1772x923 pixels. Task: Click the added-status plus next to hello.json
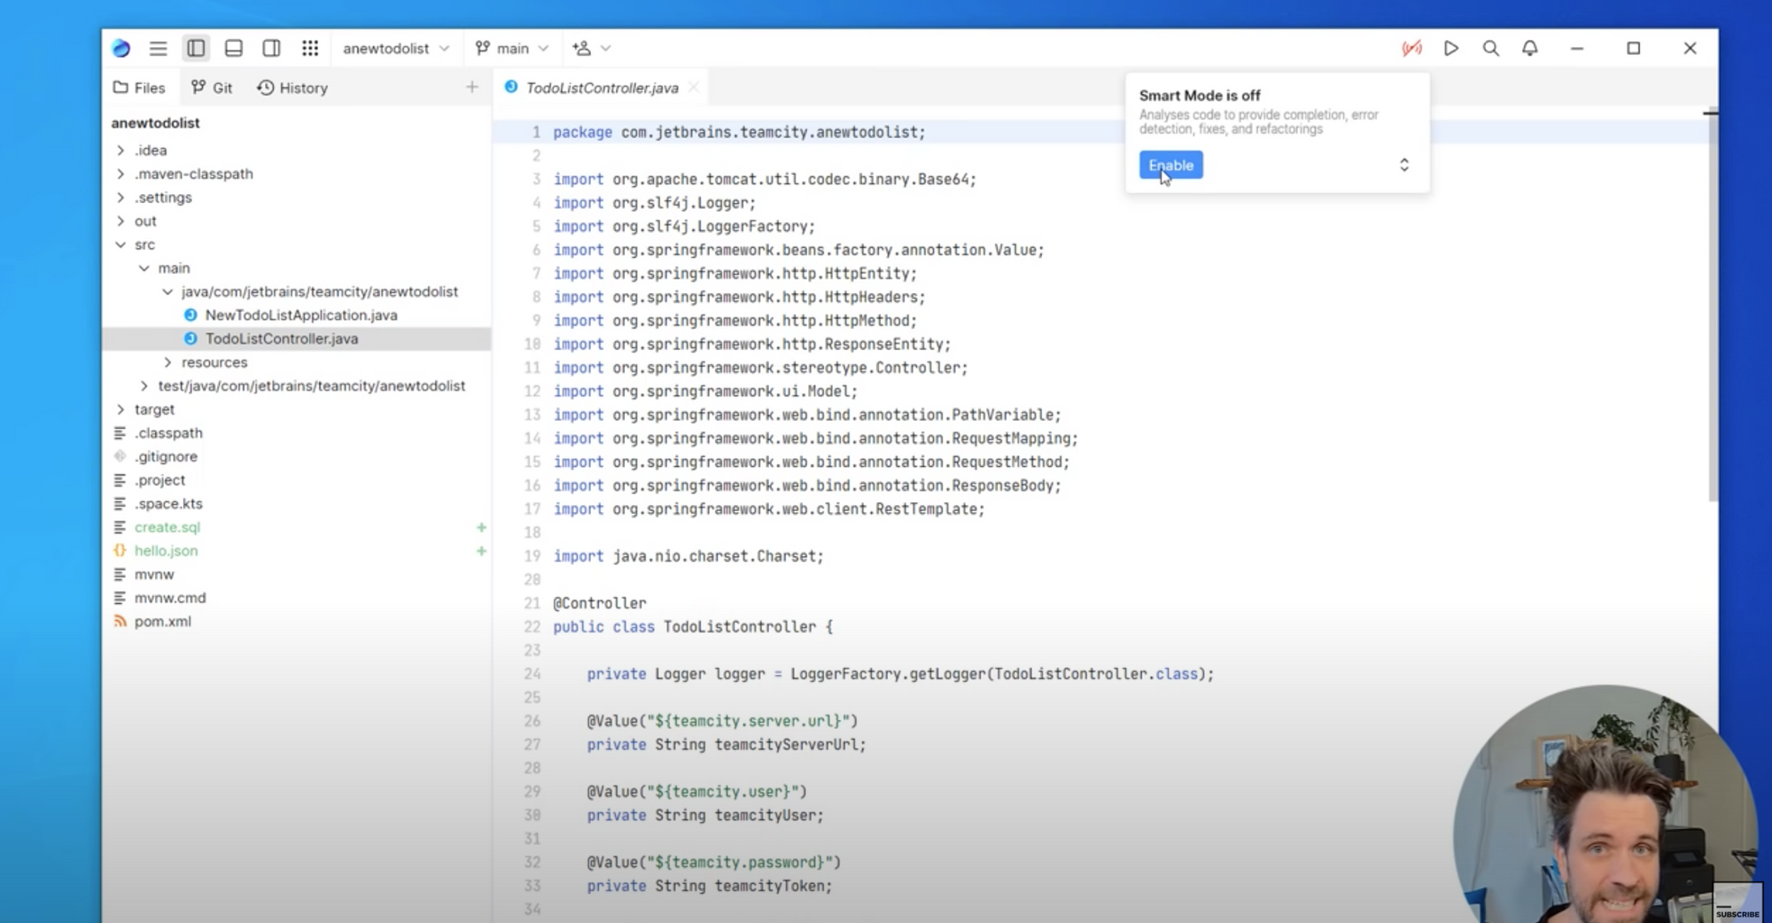(x=481, y=551)
